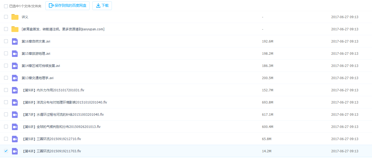
Task: Tick the checkbox next to 讲义 folder
Action: point(6,17)
